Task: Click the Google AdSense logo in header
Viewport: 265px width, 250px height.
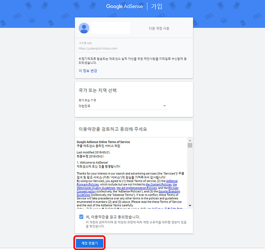Action: coord(124,6)
